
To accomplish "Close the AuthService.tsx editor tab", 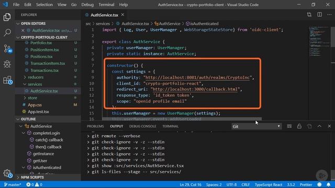I will (x=122, y=15).
